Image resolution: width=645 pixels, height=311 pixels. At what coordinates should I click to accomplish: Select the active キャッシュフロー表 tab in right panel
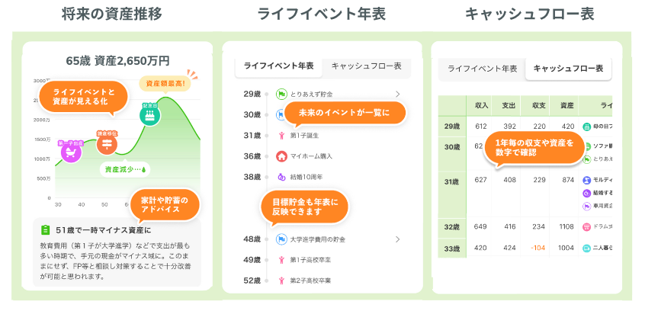(x=568, y=69)
